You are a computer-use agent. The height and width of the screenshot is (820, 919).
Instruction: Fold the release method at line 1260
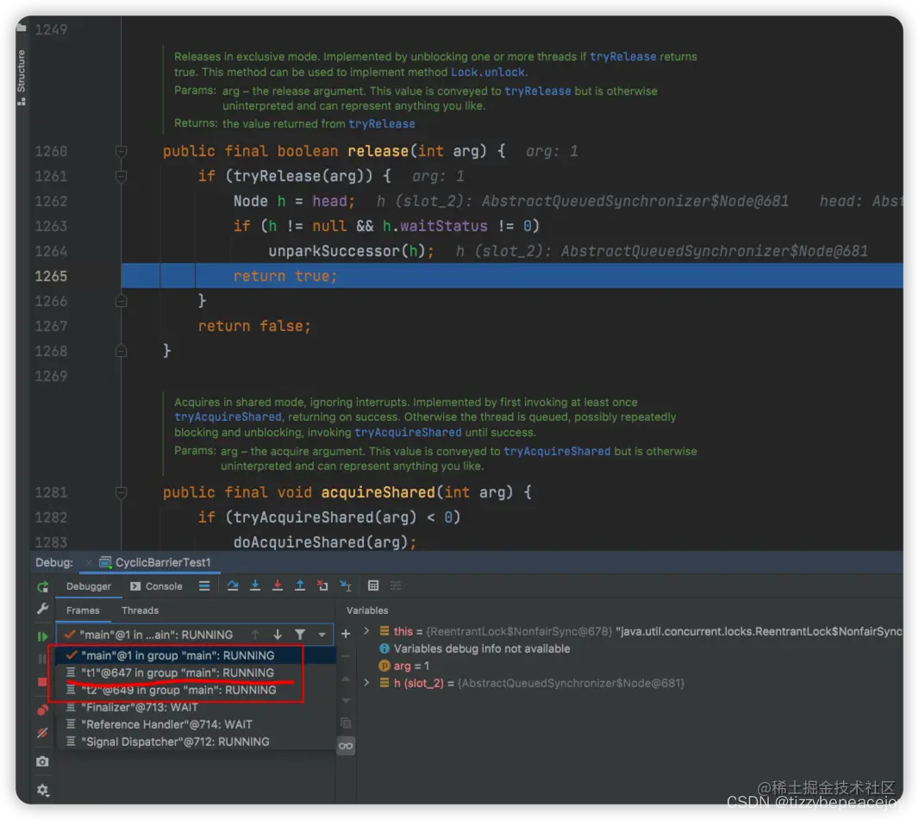[121, 151]
